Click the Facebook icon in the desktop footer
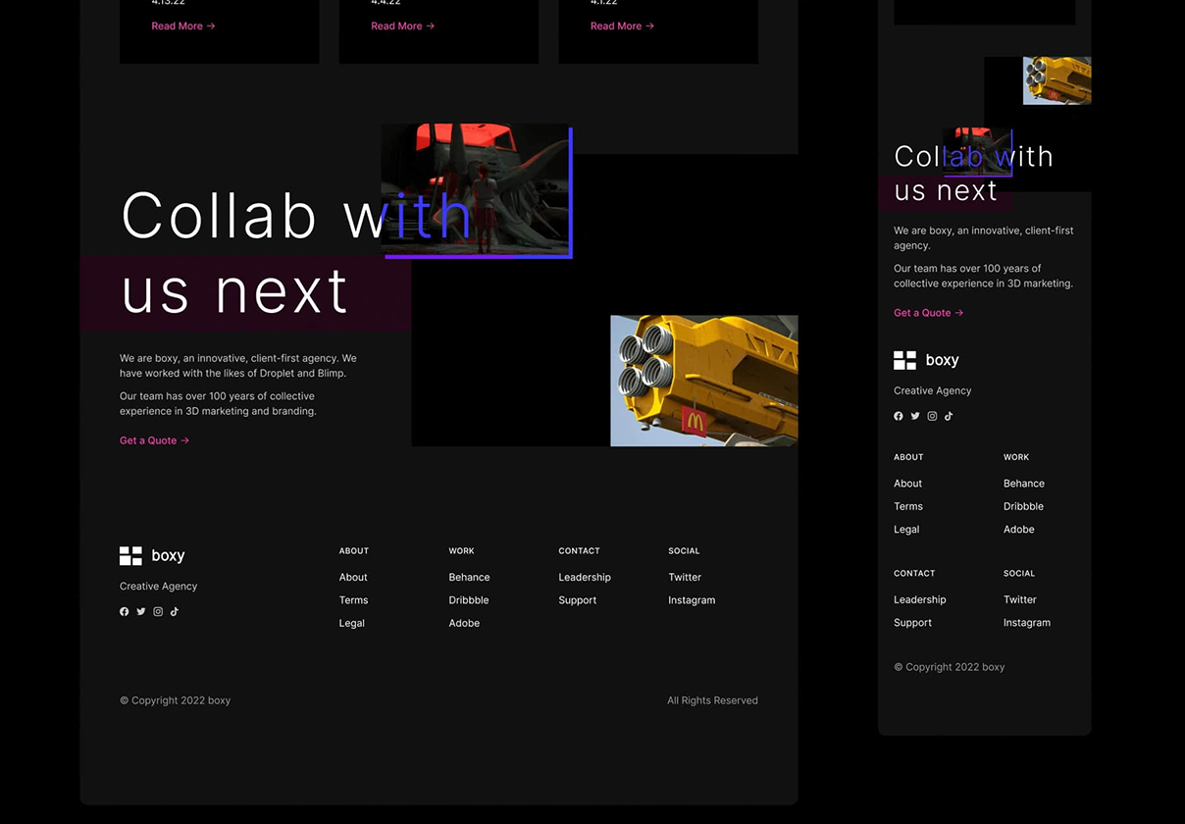This screenshot has height=824, width=1185. 125,612
